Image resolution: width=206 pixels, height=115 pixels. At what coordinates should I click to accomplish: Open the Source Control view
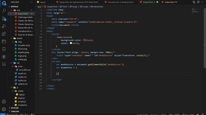point(4,19)
